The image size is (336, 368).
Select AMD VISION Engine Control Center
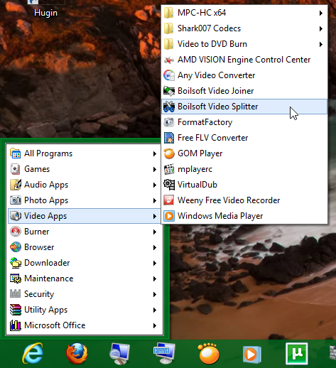point(244,60)
